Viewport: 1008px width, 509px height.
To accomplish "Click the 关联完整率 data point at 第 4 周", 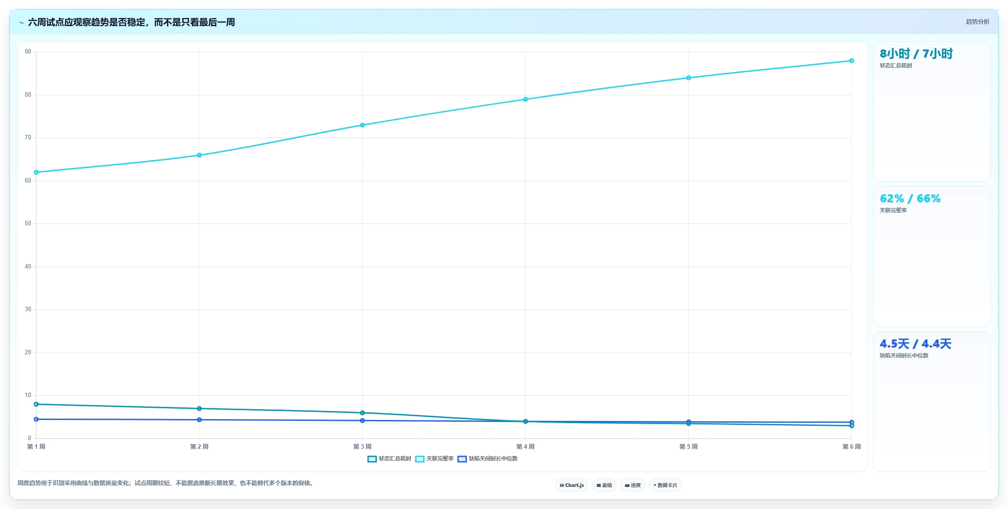I will click(526, 99).
